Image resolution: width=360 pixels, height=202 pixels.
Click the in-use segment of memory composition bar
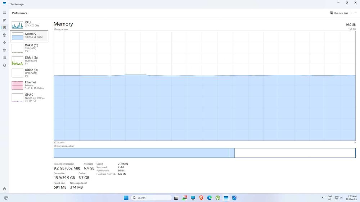[141, 153]
